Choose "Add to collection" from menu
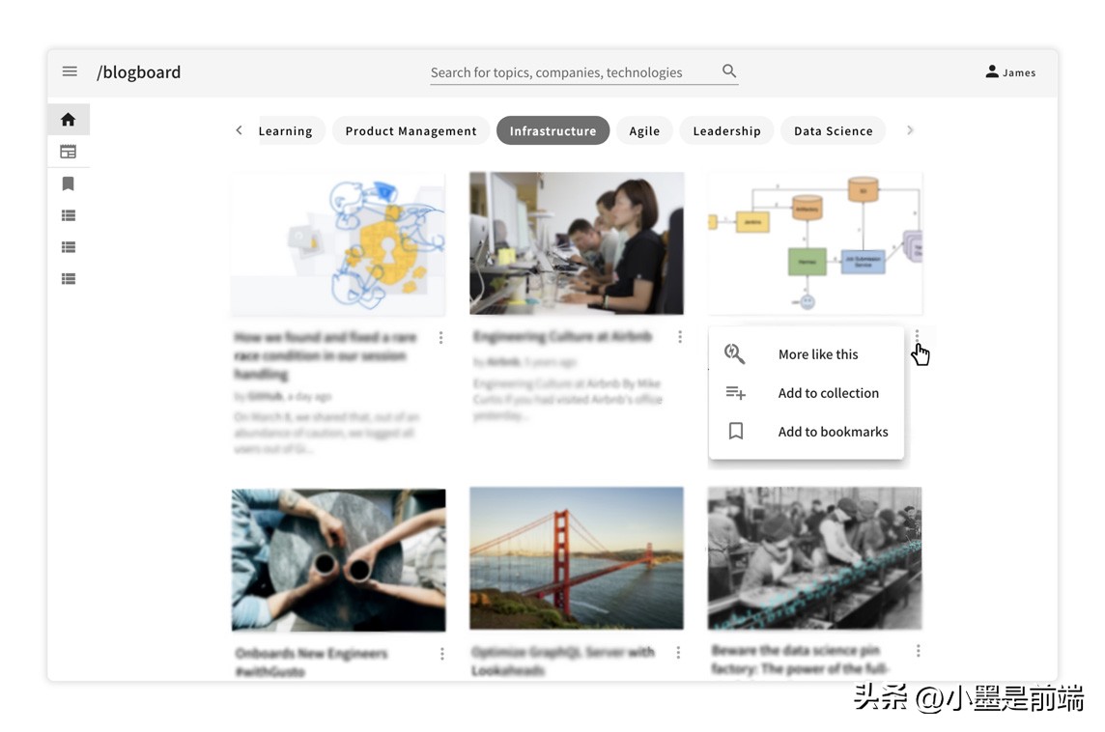 click(x=828, y=393)
